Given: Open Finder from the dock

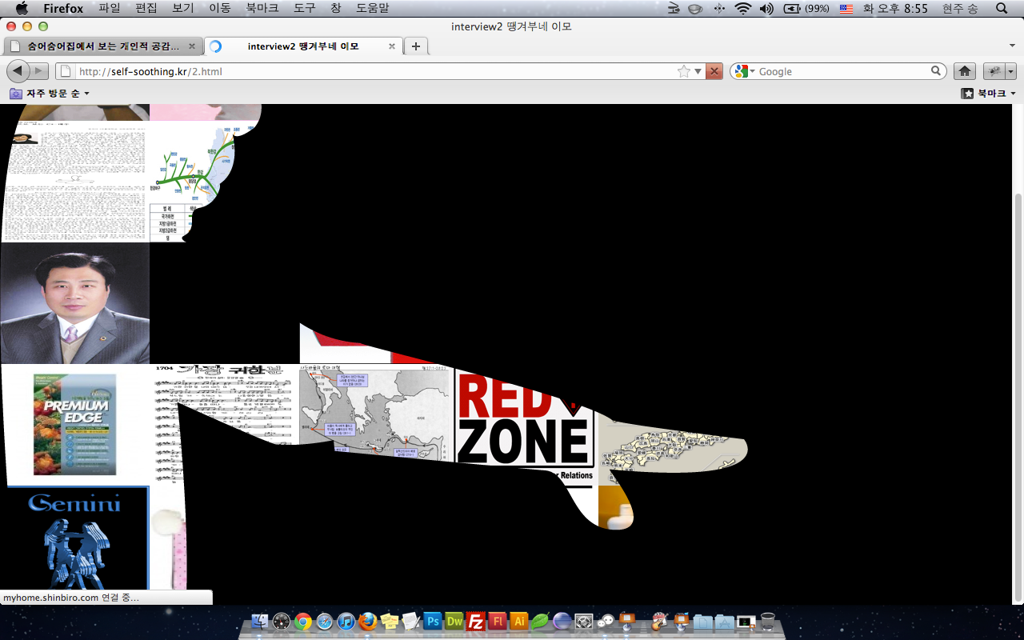Looking at the screenshot, I should (259, 622).
